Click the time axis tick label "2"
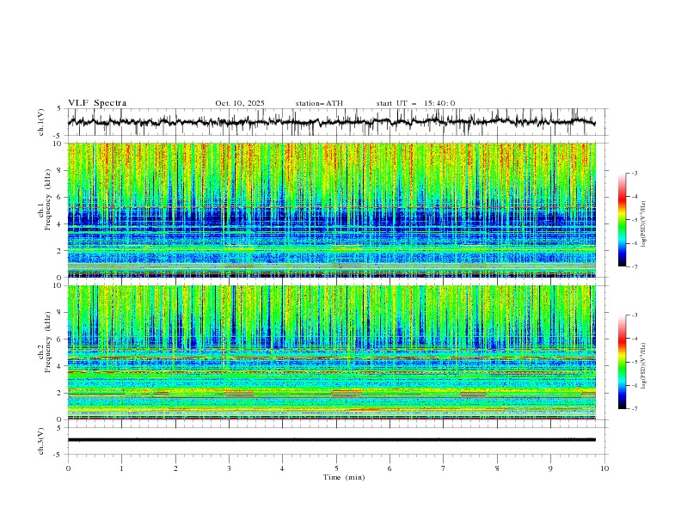The image size is (681, 526). (x=175, y=468)
